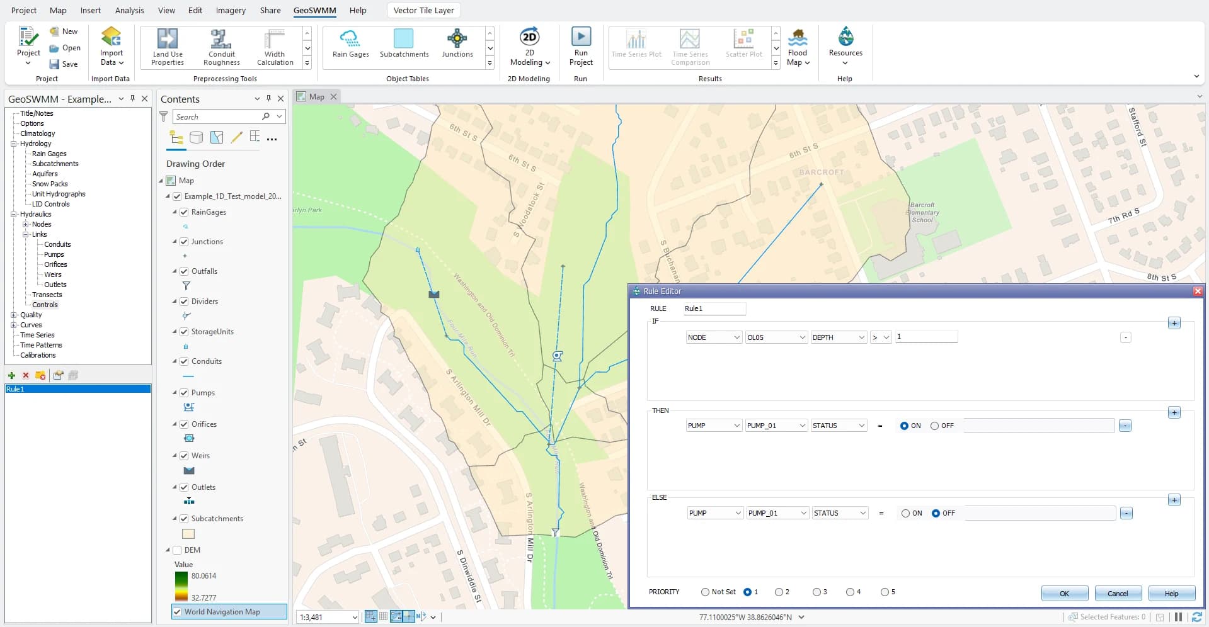Click the Subcatchments layer color swatch
Screen dimensions: 1209x627
[188, 534]
